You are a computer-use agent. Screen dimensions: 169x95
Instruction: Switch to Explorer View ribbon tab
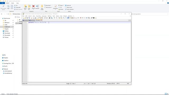pos(17,3)
